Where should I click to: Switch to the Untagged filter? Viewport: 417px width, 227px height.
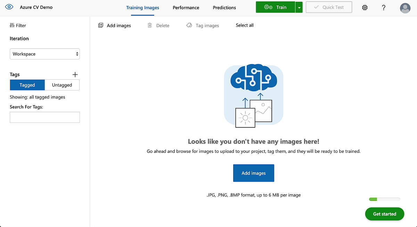62,85
